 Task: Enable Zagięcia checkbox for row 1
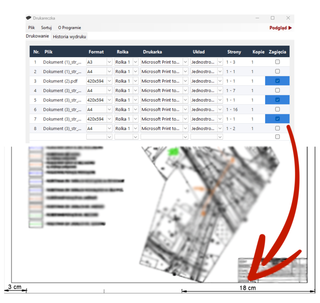point(277,62)
